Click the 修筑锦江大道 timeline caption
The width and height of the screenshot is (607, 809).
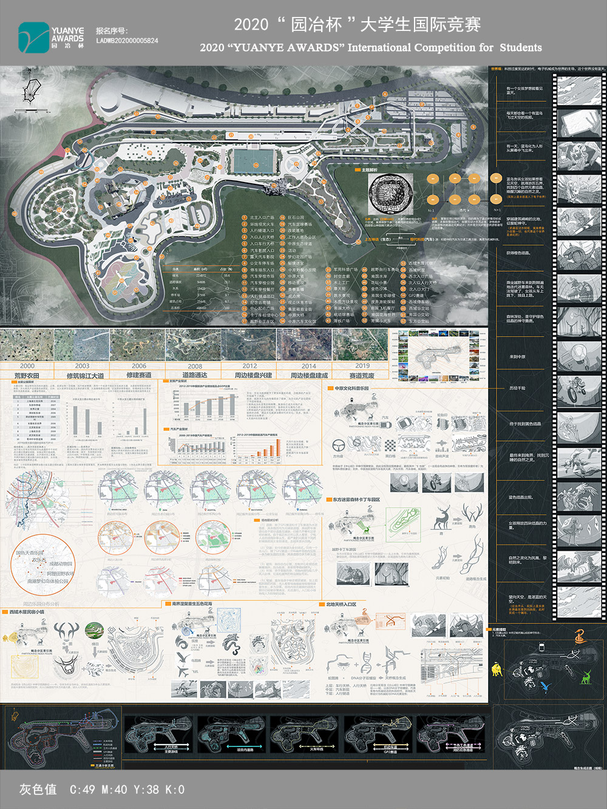85,376
